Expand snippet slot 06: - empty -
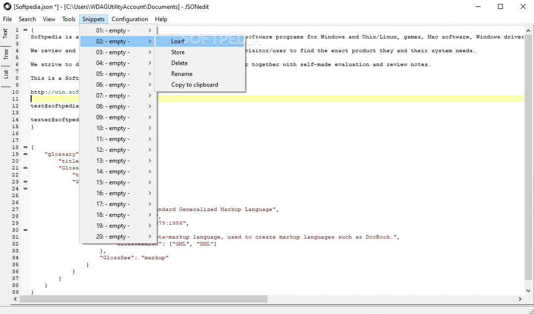 tap(118, 85)
